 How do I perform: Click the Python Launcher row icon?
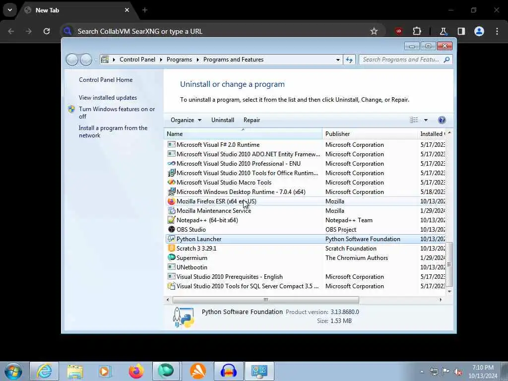[171, 239]
